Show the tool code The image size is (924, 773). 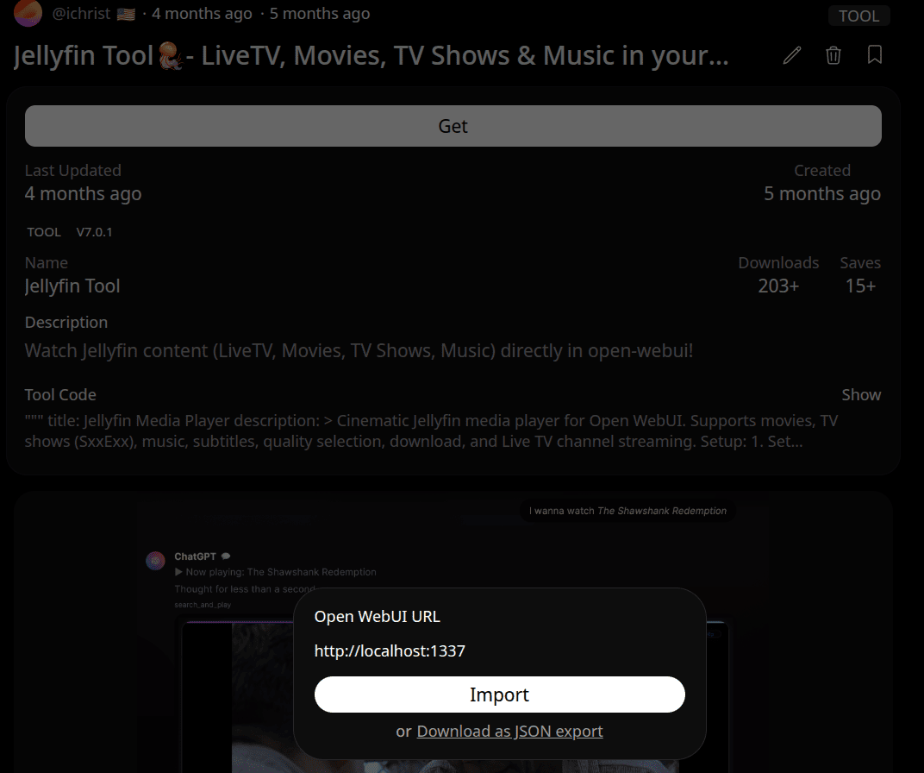(861, 394)
